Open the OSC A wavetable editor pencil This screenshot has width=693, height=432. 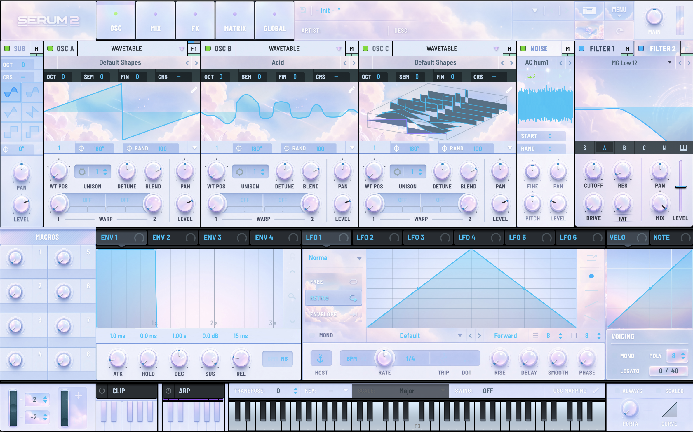coord(194,90)
